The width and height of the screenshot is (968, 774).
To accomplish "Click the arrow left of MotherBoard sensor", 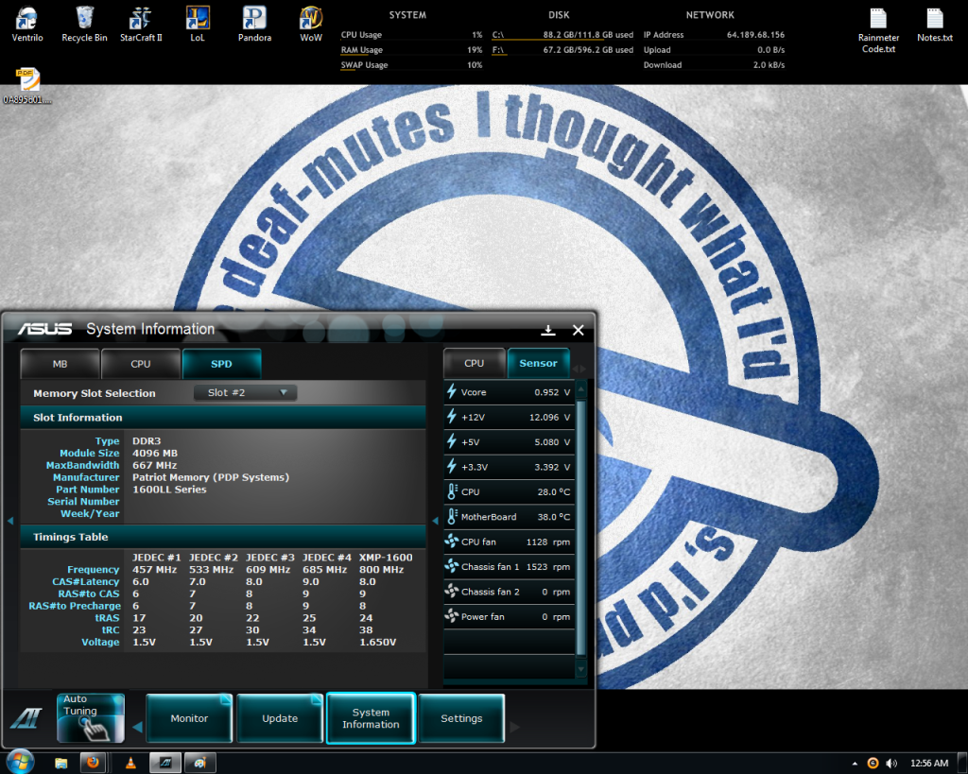I will point(435,521).
